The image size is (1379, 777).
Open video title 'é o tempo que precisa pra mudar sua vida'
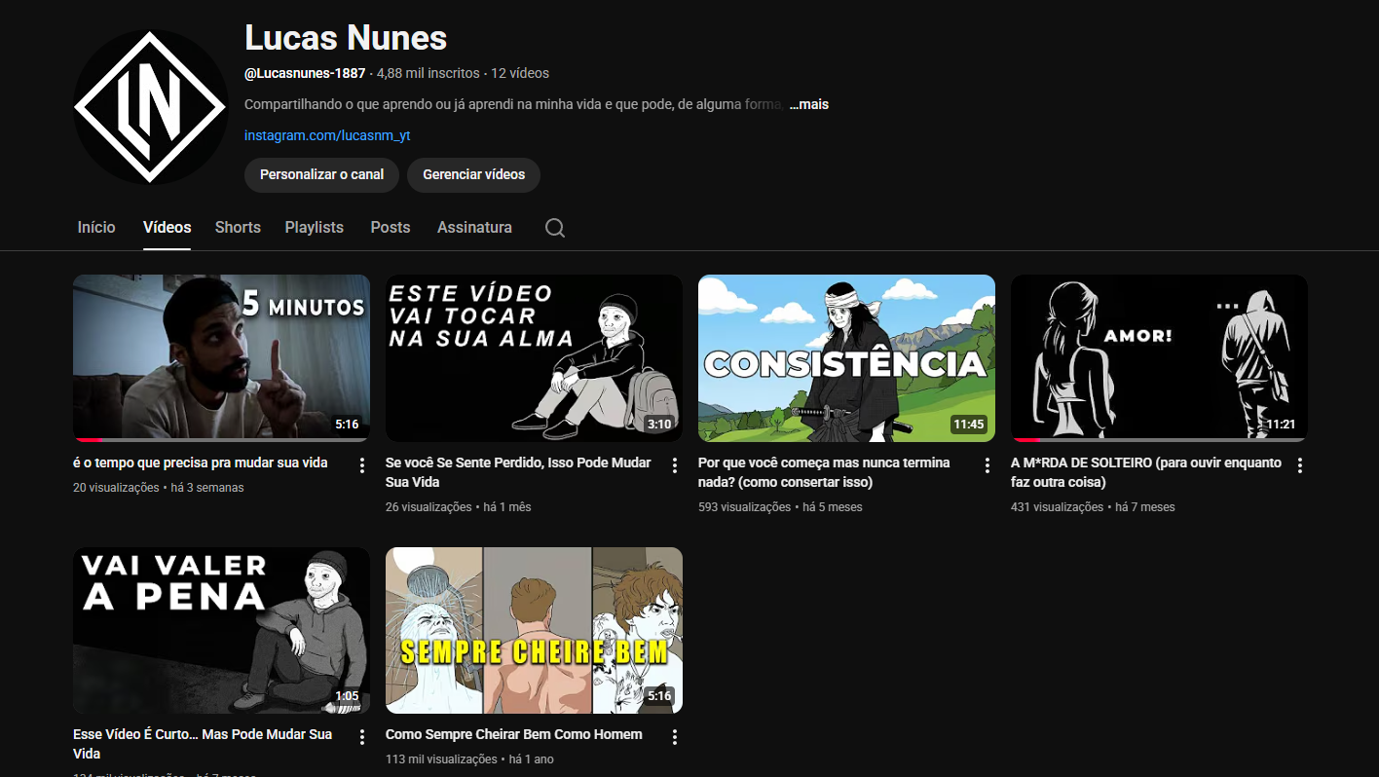[201, 462]
